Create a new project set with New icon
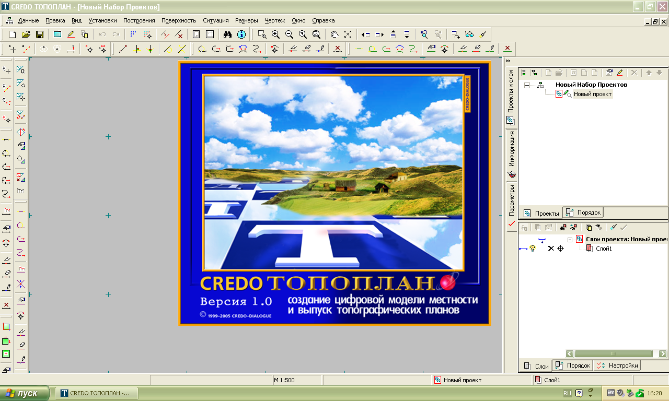 click(x=13, y=34)
